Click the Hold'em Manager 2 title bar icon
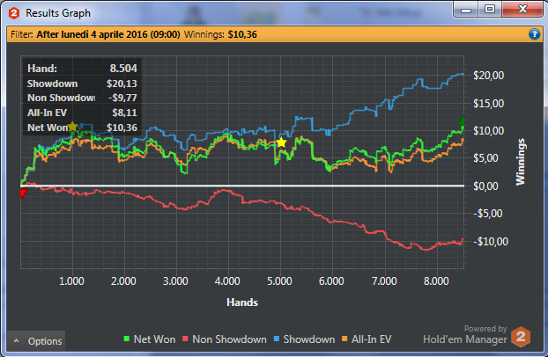 tap(14, 13)
